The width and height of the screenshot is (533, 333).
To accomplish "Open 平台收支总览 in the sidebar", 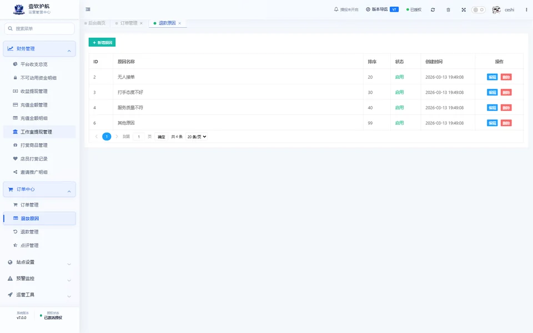I will pyautogui.click(x=39, y=64).
